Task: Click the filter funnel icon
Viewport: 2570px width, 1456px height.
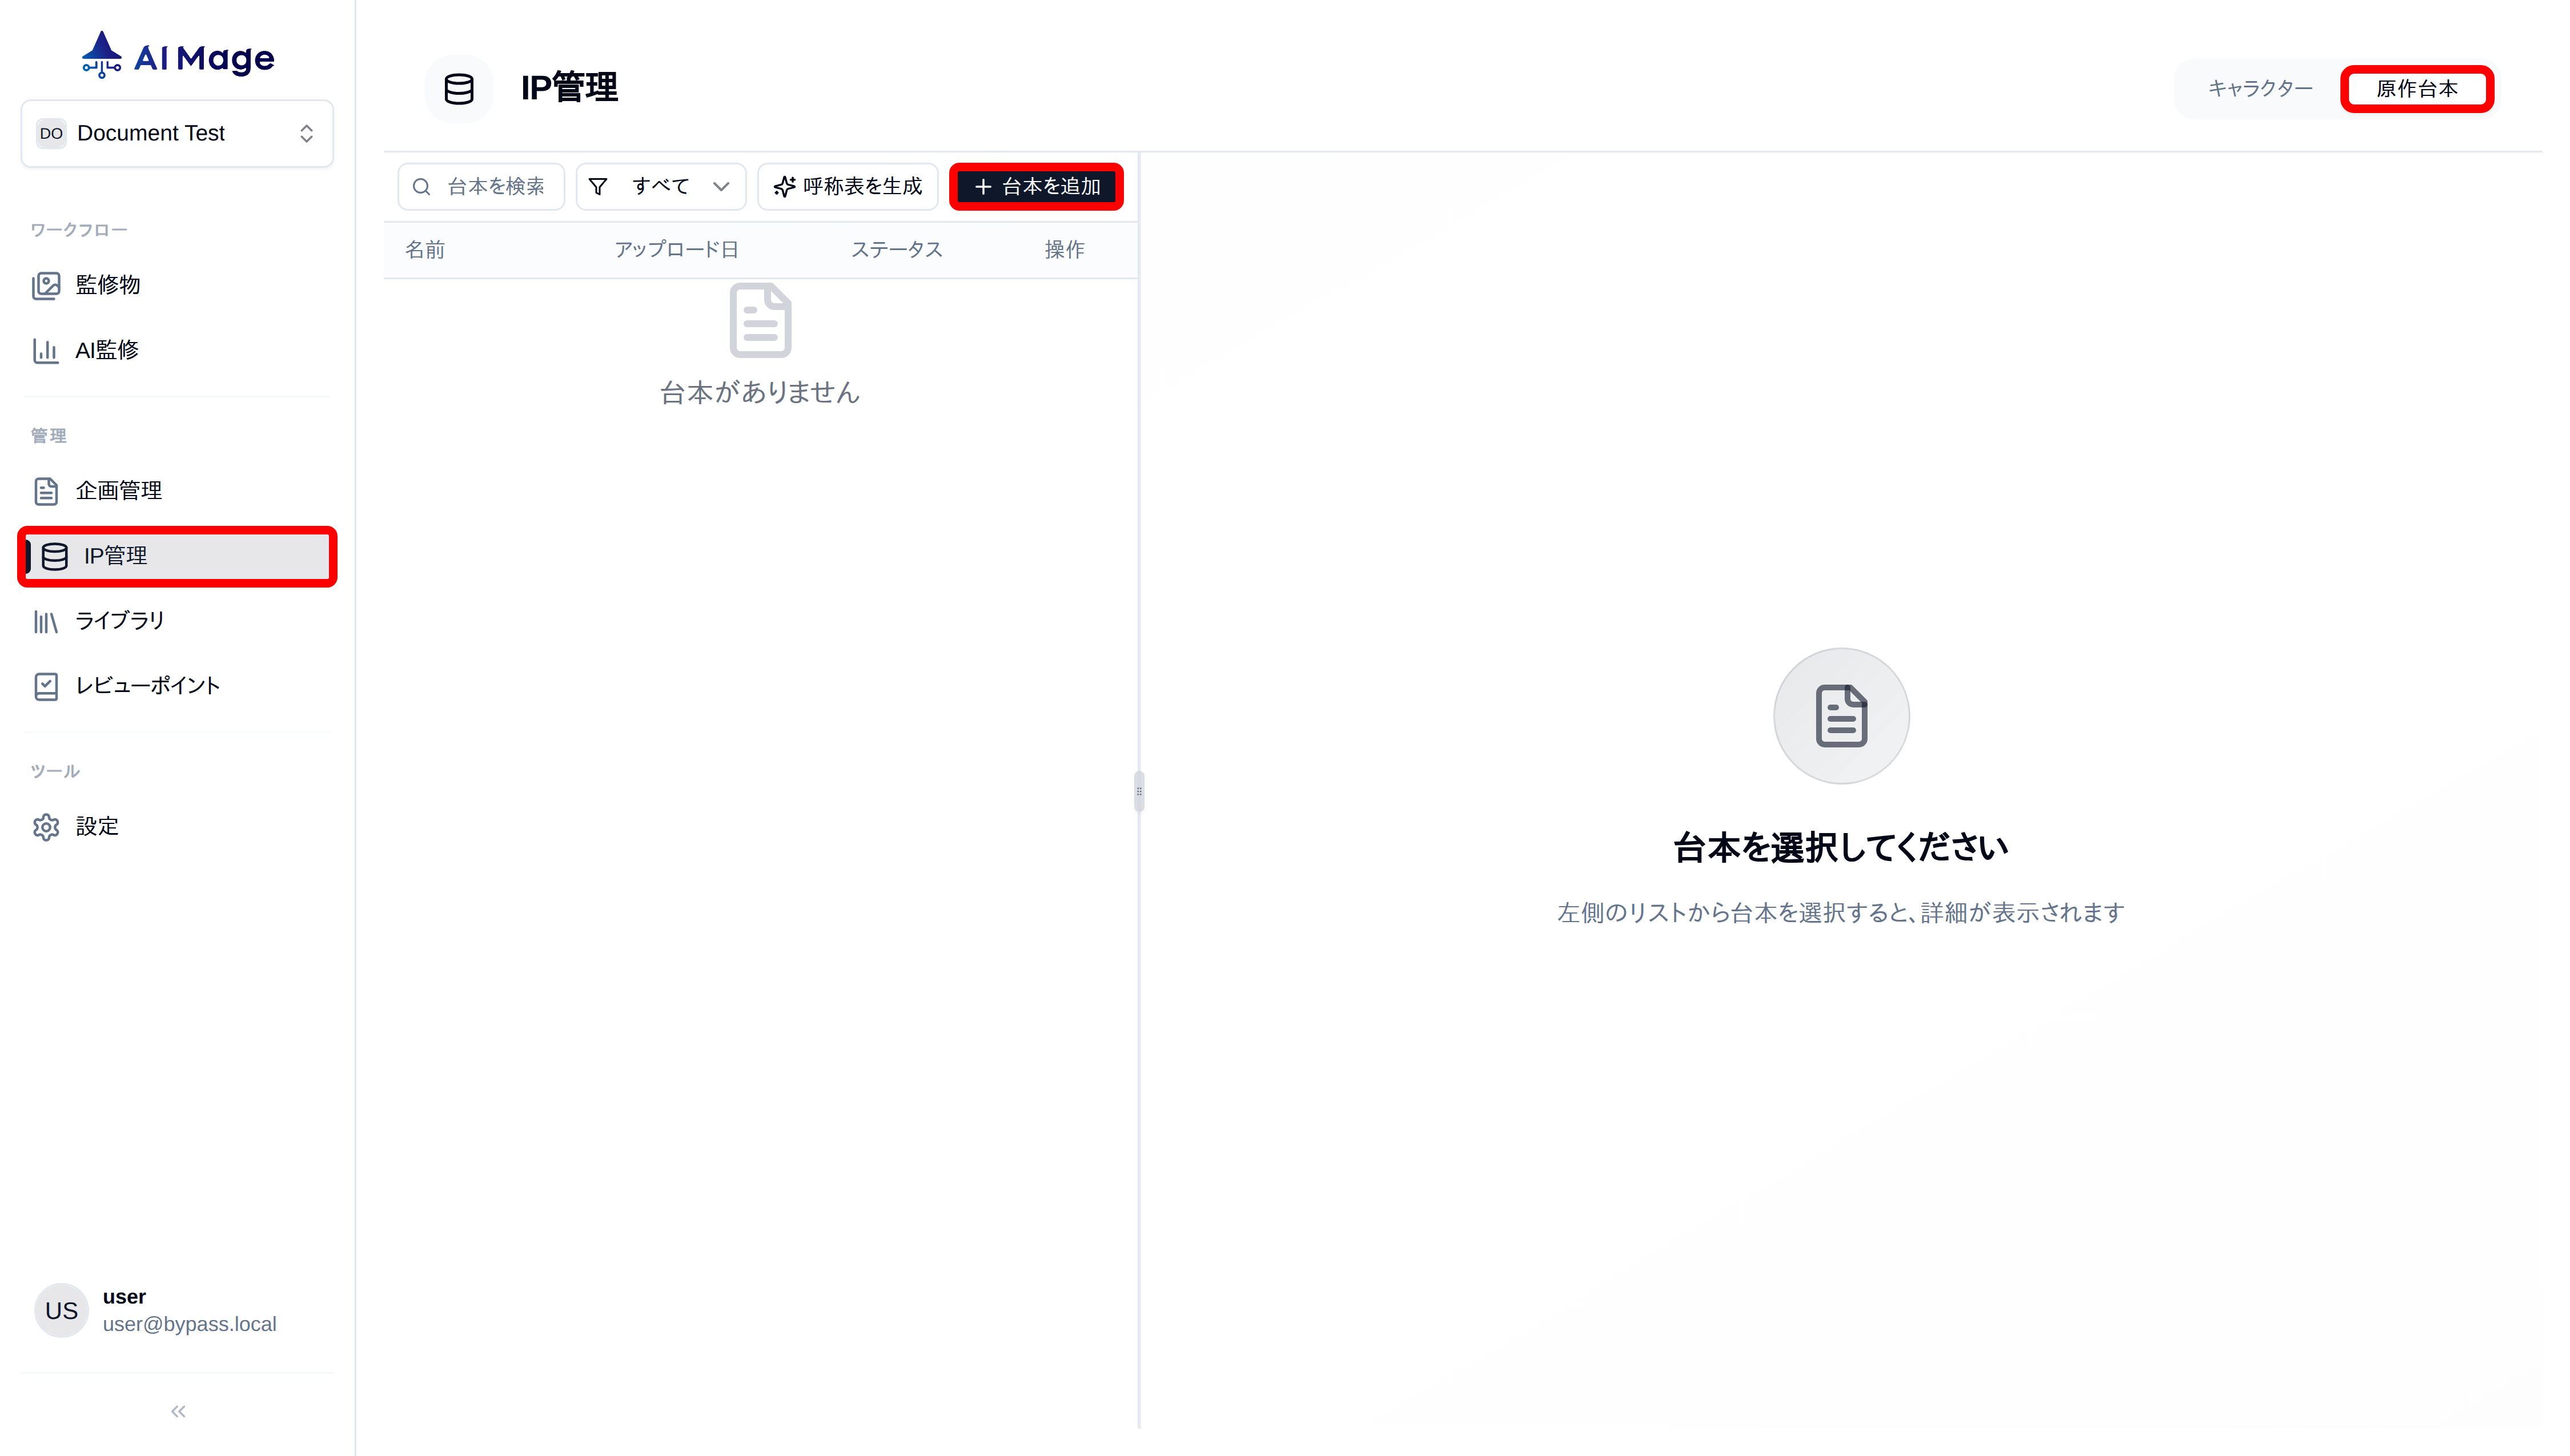Action: point(599,186)
